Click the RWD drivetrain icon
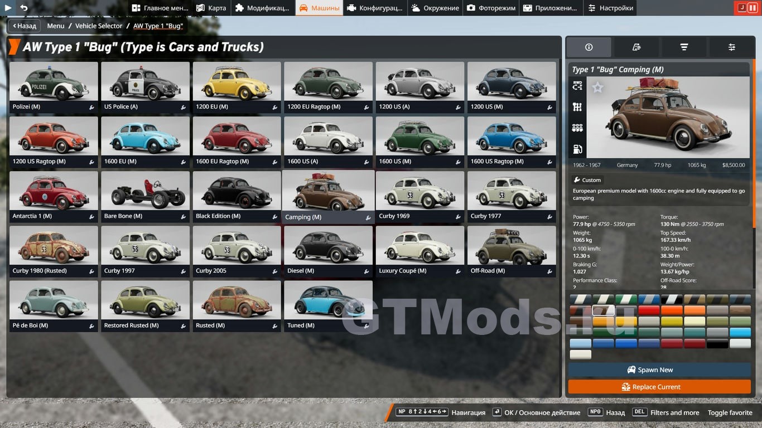Image resolution: width=762 pixels, height=428 pixels. pyautogui.click(x=577, y=86)
